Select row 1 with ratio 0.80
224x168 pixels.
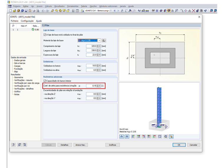coord(25,29)
